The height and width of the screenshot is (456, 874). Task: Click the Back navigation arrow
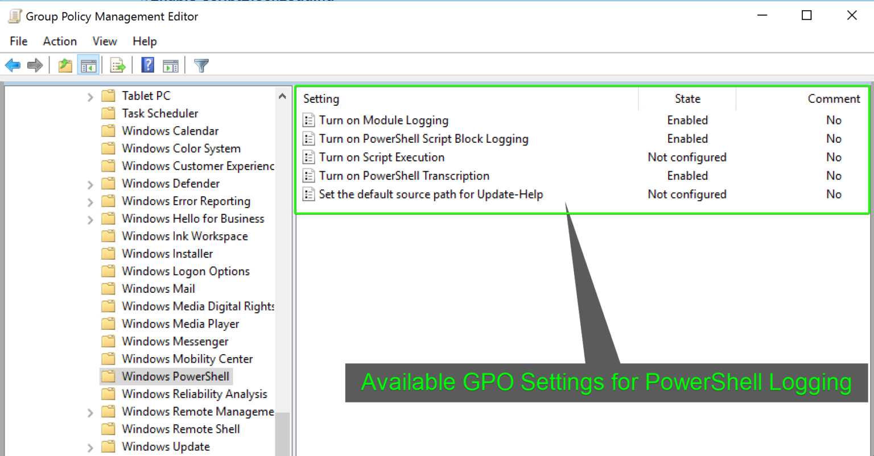pos(13,64)
